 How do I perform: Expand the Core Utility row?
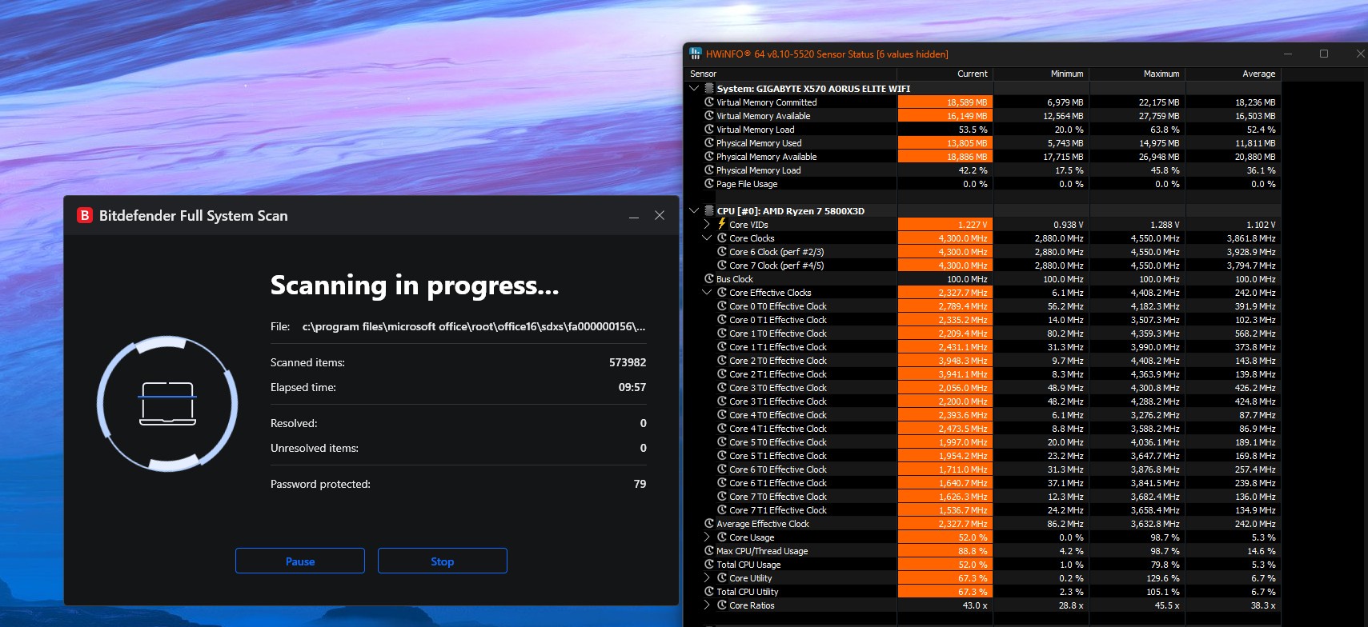707,577
